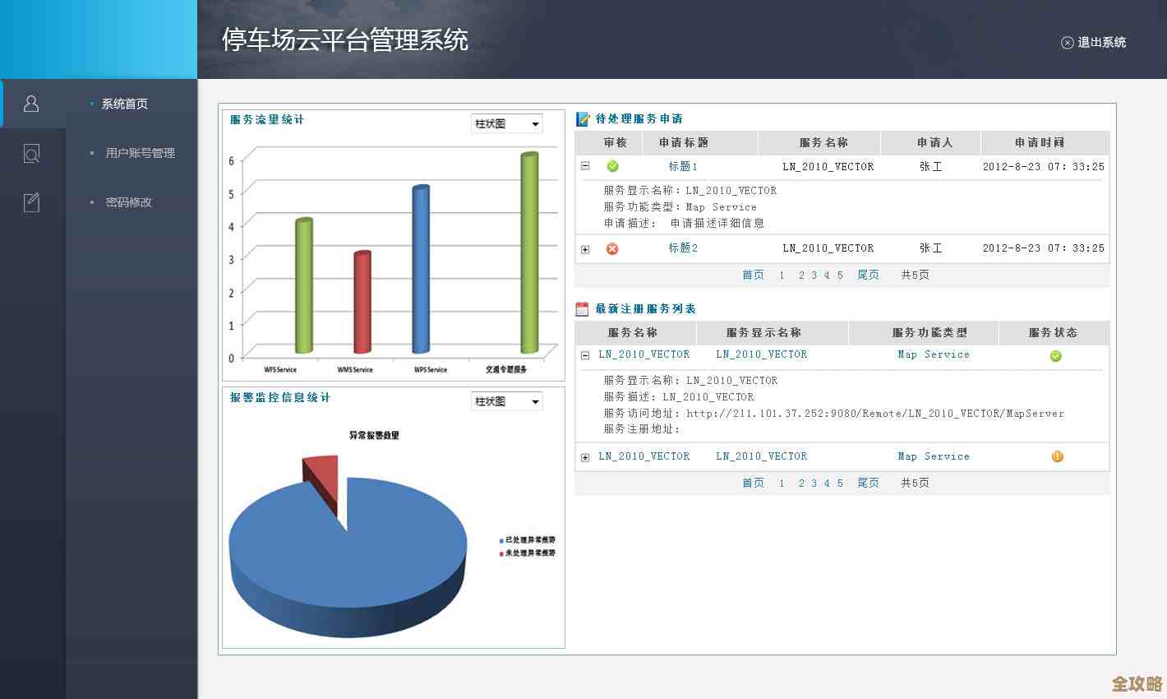Open the search icon in the left sidebar
Viewport: 1167px width, 699px height.
point(31,153)
